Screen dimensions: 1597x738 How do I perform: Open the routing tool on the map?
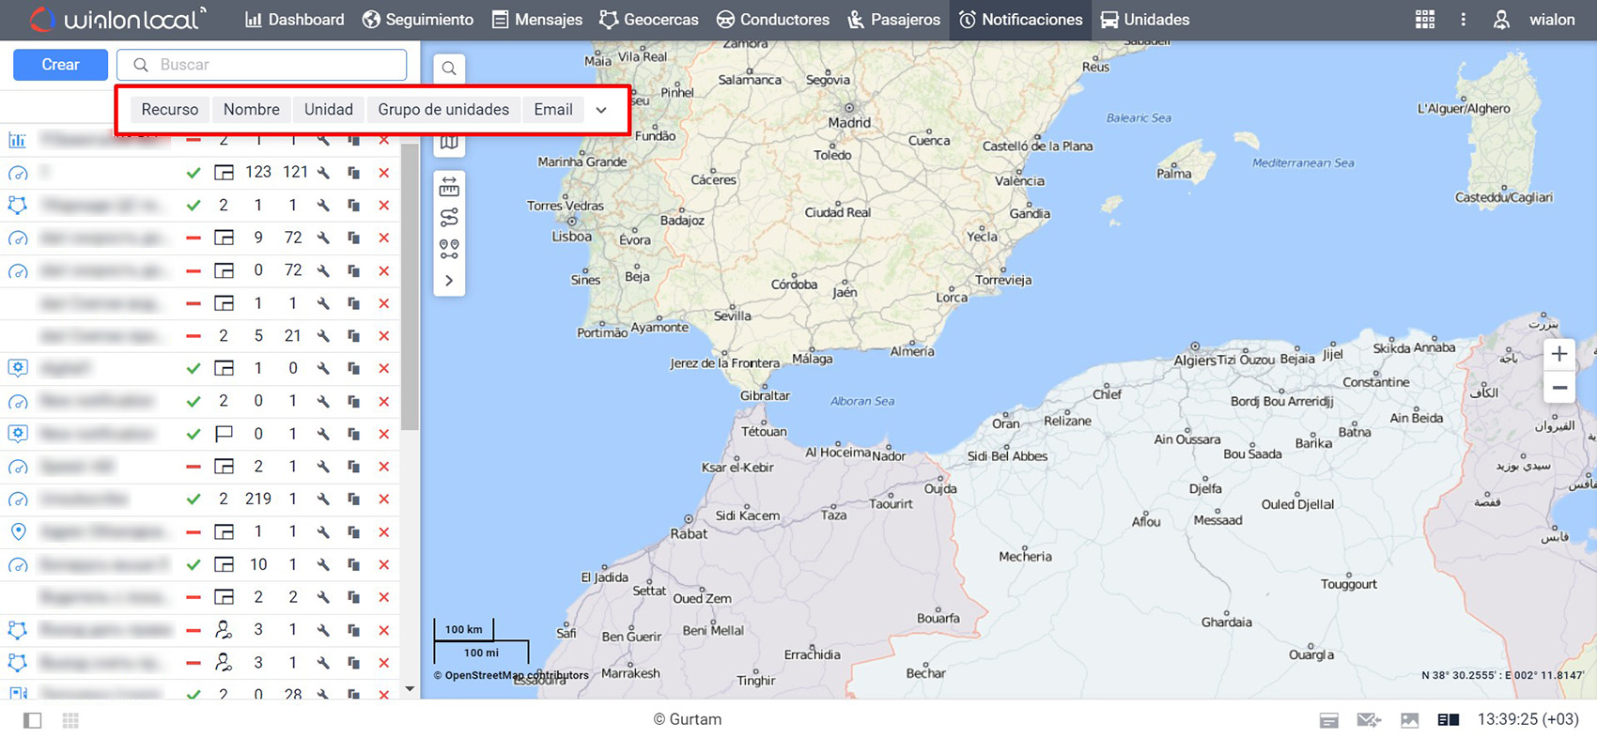pos(449,218)
